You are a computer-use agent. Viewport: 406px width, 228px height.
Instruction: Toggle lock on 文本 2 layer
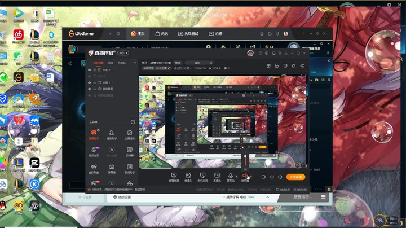[95, 70]
